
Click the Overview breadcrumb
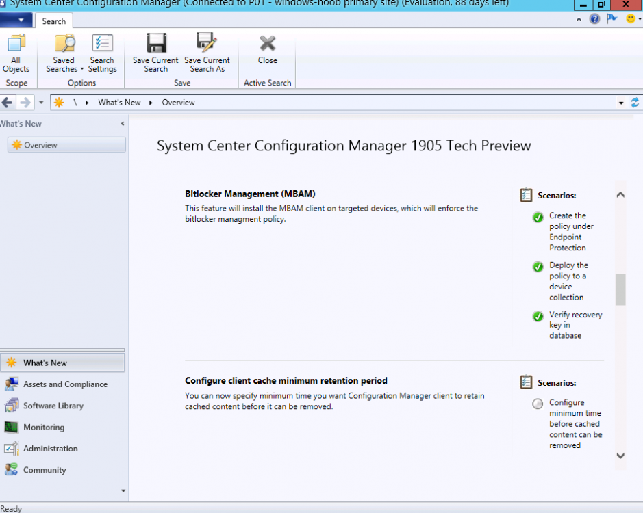click(179, 103)
